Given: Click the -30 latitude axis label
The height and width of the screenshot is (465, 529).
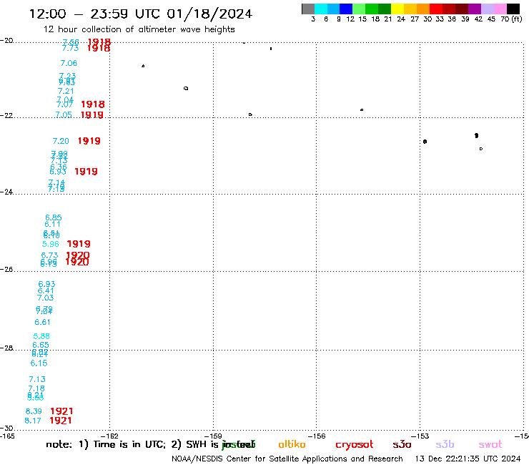Looking at the screenshot, I should coord(6,429).
